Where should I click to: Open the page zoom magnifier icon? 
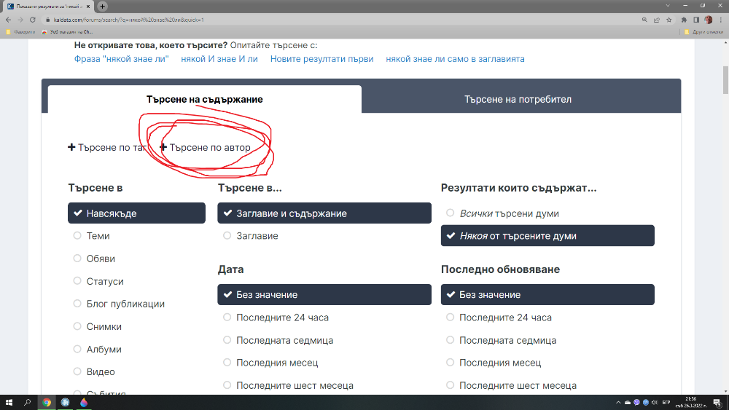pos(644,20)
